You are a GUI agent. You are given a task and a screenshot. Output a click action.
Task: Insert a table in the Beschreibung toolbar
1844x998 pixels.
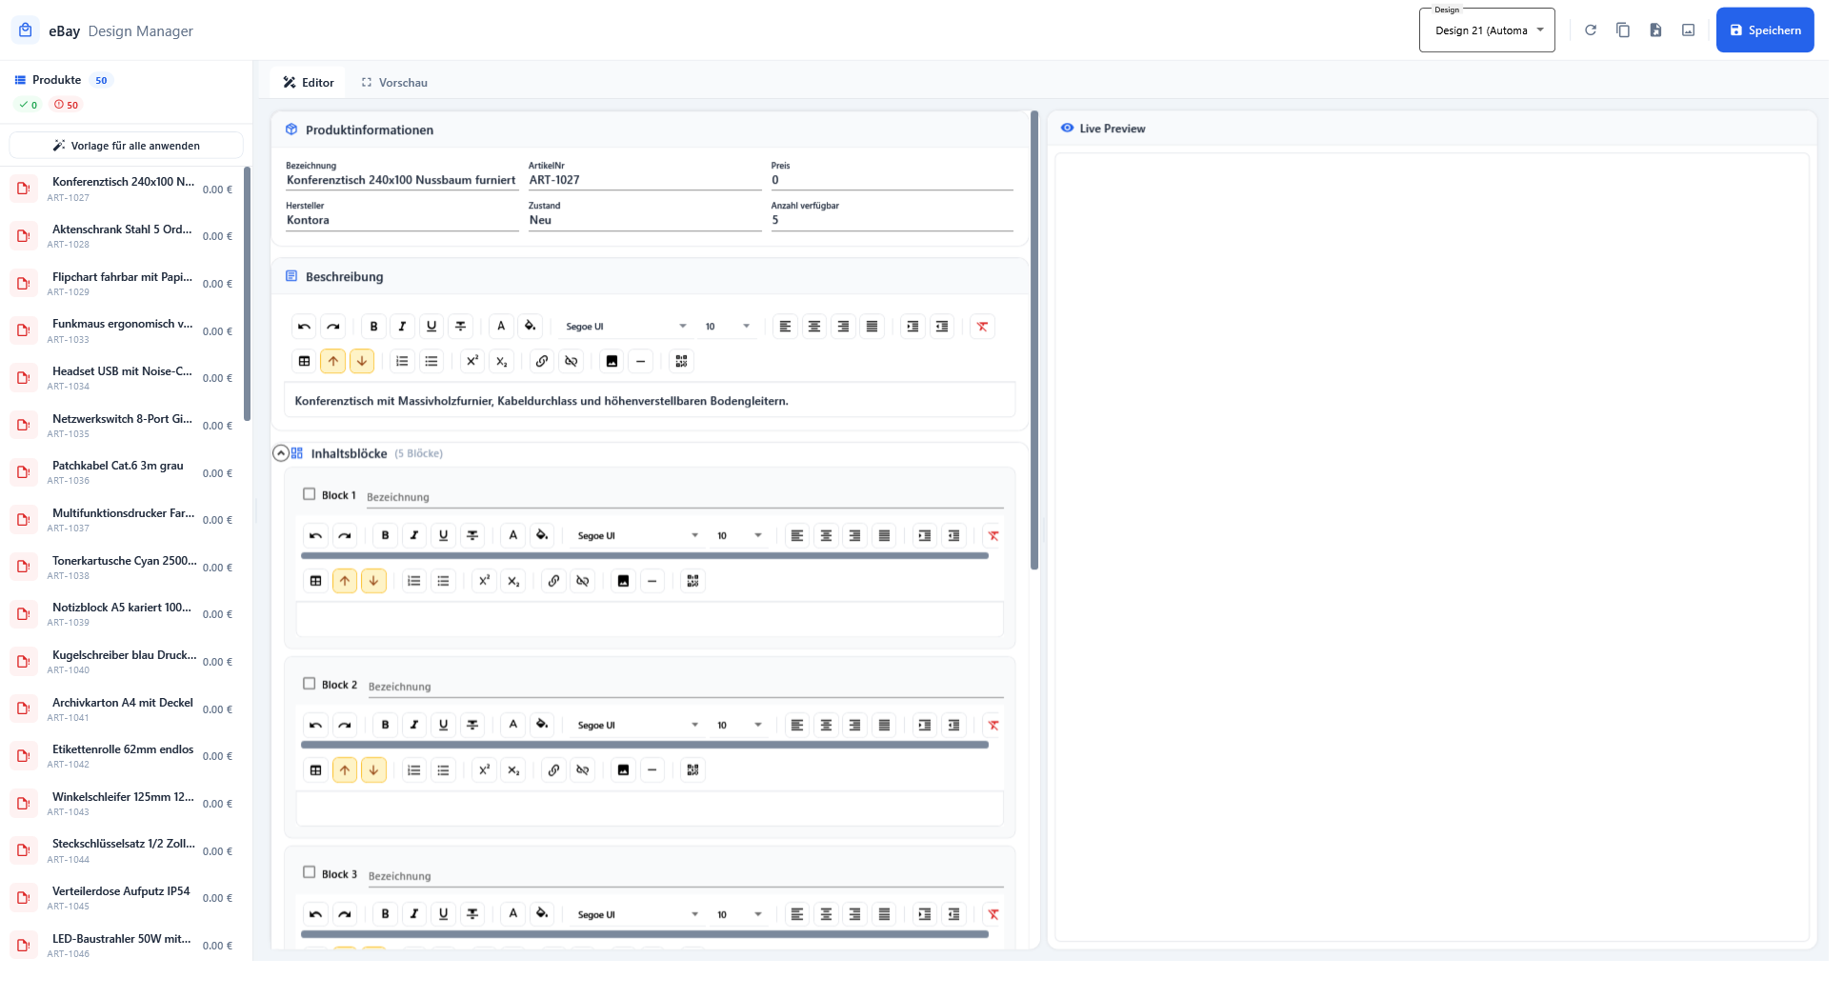point(304,361)
